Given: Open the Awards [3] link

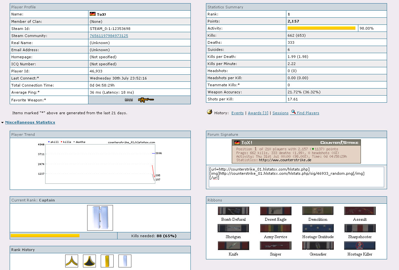Looking at the screenshot, I should (258, 113).
